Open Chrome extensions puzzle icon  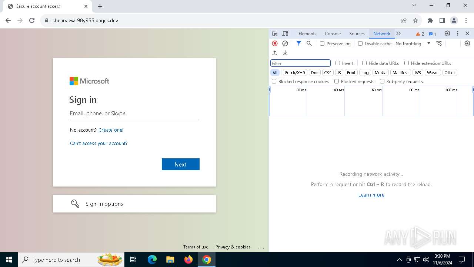click(x=430, y=20)
